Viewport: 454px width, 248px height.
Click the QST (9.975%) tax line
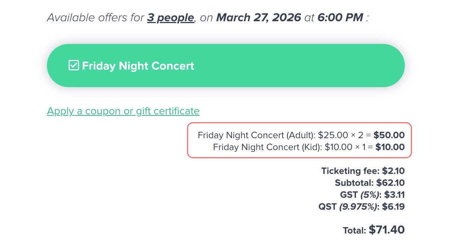(x=361, y=206)
